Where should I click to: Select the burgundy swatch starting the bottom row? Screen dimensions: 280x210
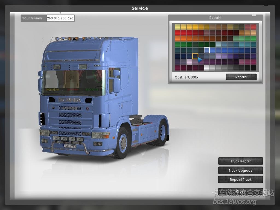(178, 68)
